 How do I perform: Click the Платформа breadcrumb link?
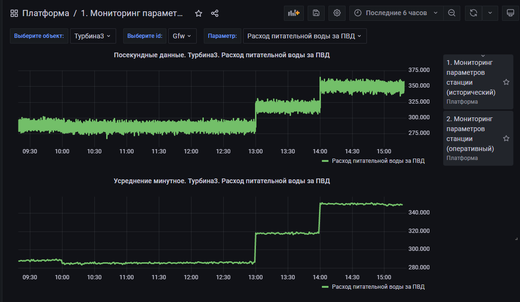click(46, 13)
